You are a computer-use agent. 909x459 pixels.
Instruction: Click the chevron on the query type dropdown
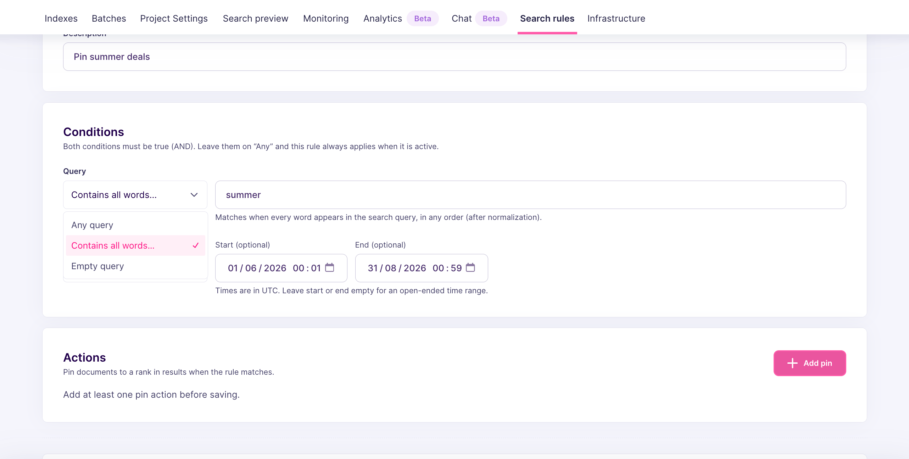[x=194, y=195]
